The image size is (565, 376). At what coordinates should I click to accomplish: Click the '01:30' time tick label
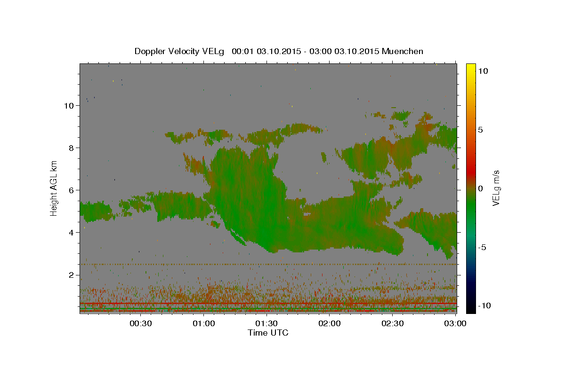(267, 323)
